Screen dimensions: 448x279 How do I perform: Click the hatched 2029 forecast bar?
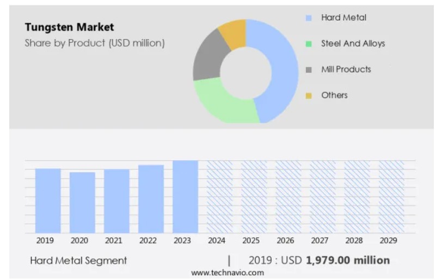coord(391,196)
